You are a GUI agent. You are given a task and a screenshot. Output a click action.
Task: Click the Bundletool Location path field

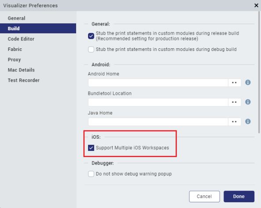pos(158,102)
